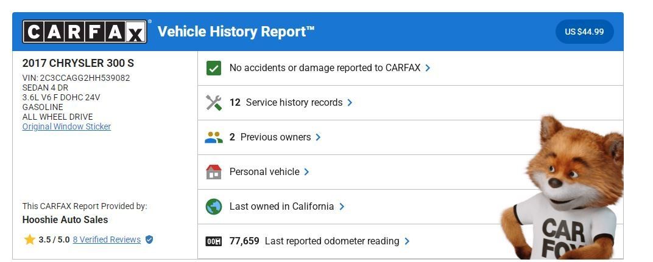Expand No accidents or damage reported chevron

[428, 68]
